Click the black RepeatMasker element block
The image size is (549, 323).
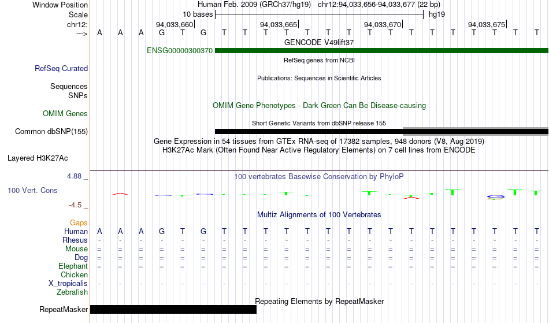(x=173, y=309)
